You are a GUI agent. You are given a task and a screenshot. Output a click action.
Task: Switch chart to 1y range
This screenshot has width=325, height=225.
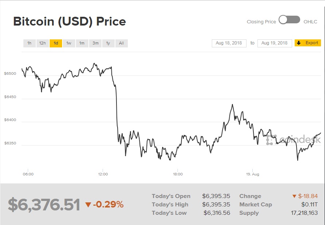[108, 43]
